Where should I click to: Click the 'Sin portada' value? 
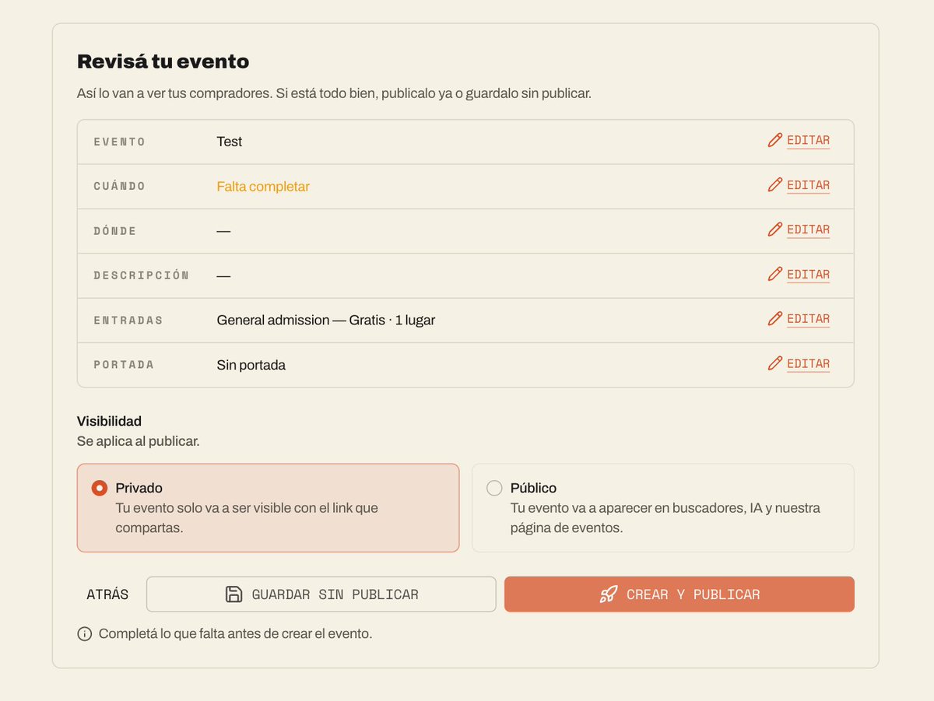pos(251,365)
